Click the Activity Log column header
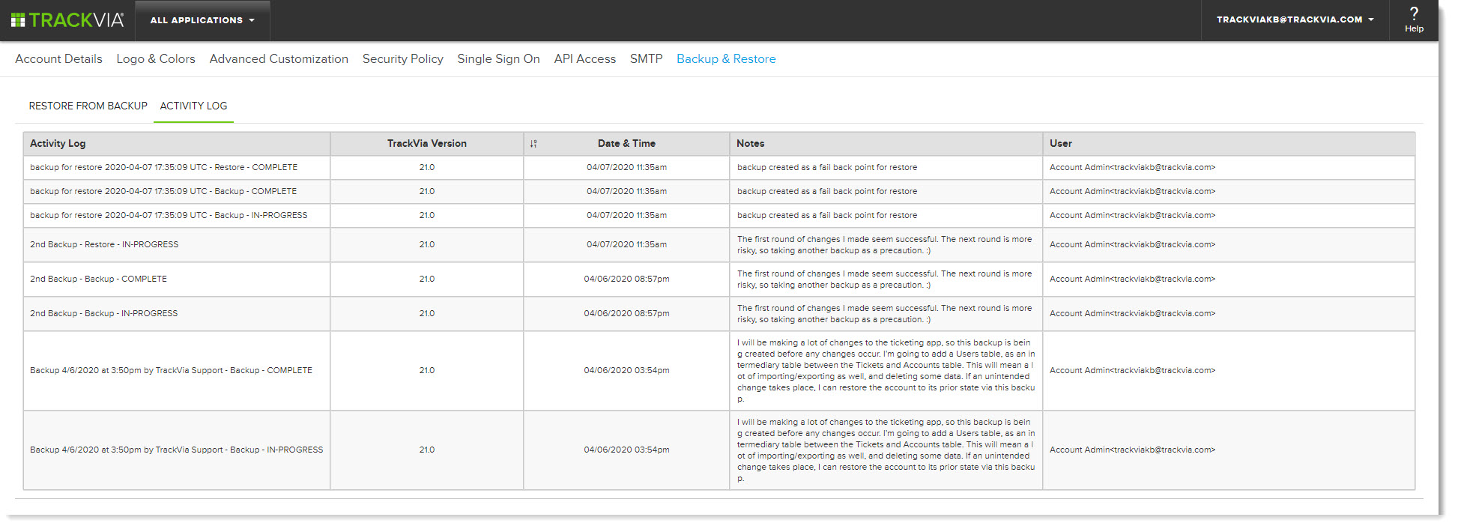1461x526 pixels. pyautogui.click(x=177, y=144)
